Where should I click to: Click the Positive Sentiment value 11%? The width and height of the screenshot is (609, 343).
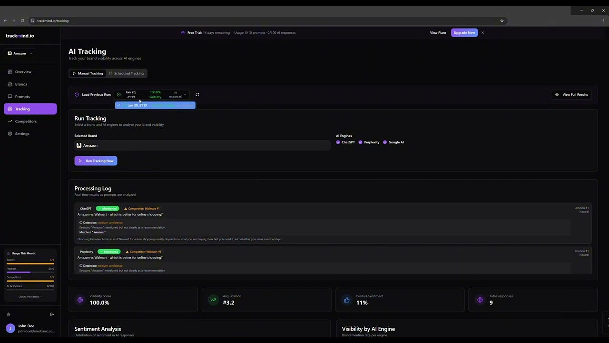362,303
